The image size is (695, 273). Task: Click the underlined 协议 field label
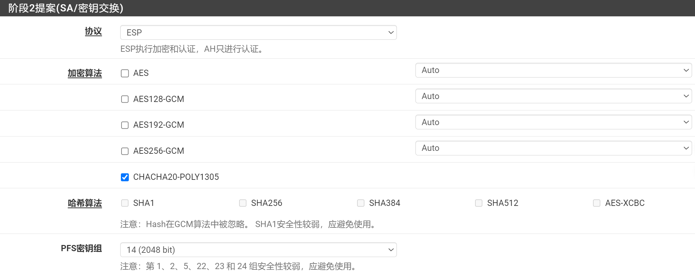(93, 31)
